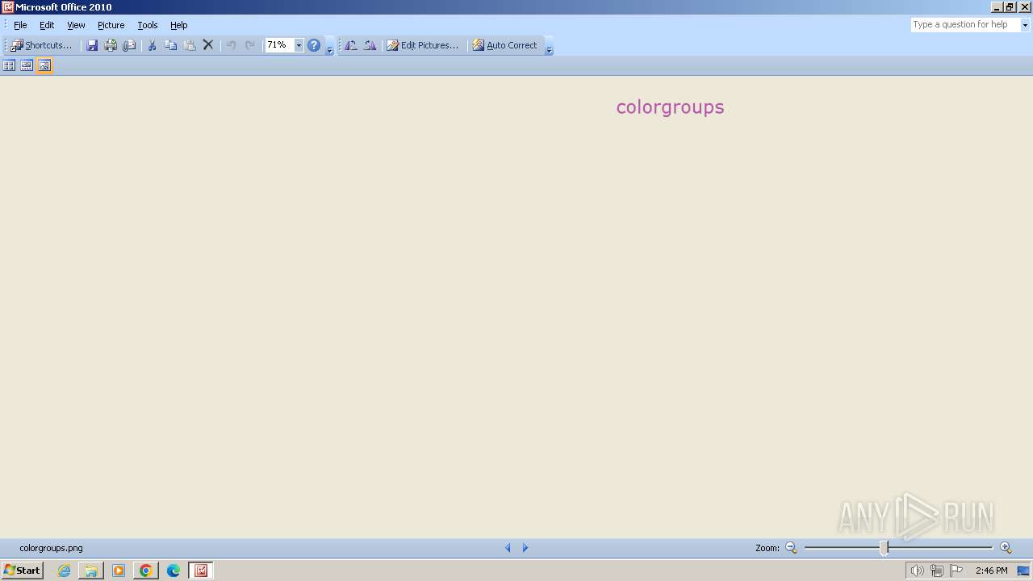Click the zoom slider handle
This screenshot has width=1033, height=581.
coord(884,548)
